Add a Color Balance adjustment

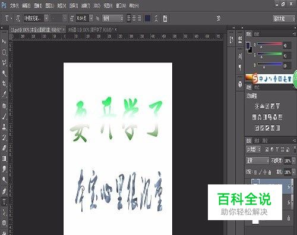point(260,117)
